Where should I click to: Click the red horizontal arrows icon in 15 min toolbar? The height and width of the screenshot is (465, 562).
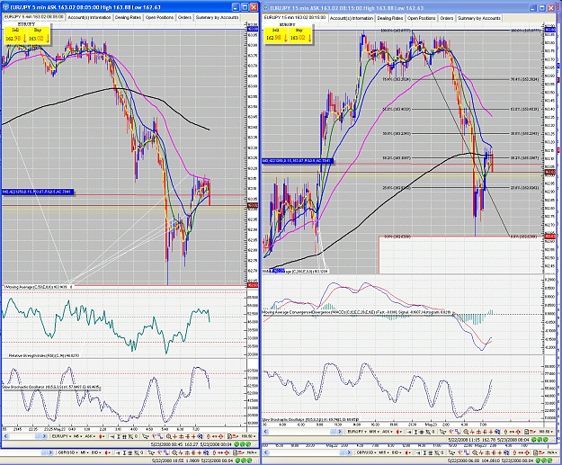click(x=512, y=432)
